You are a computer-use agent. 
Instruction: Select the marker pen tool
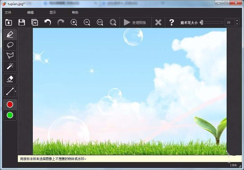[x=10, y=34]
